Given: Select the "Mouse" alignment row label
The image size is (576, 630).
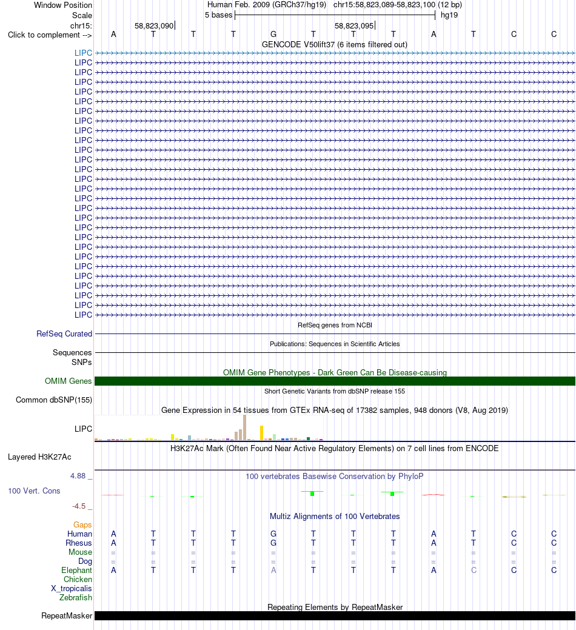Looking at the screenshot, I should coord(80,552).
